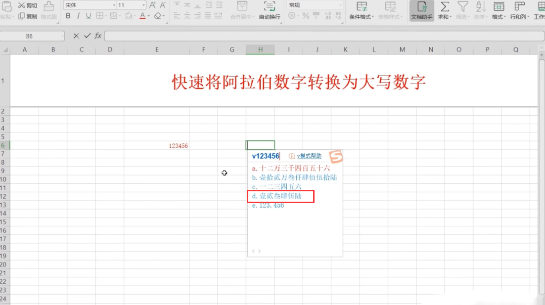Choose candidate d. 壹贰叁肆伍陆
This screenshot has height=305, width=545.
tap(276, 196)
